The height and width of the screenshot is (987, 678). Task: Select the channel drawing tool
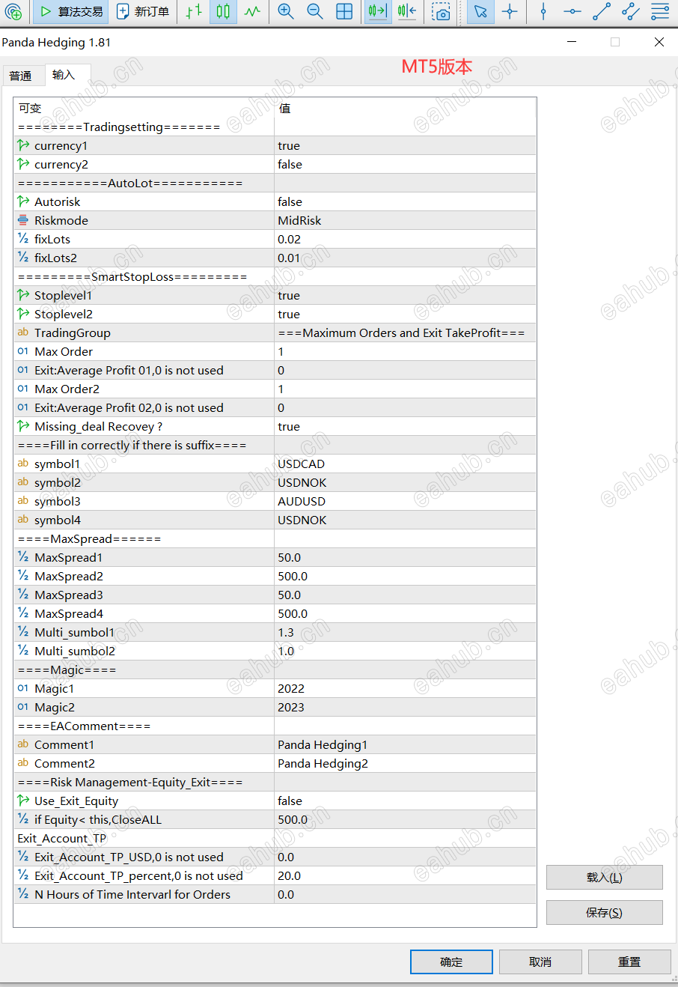click(x=631, y=12)
